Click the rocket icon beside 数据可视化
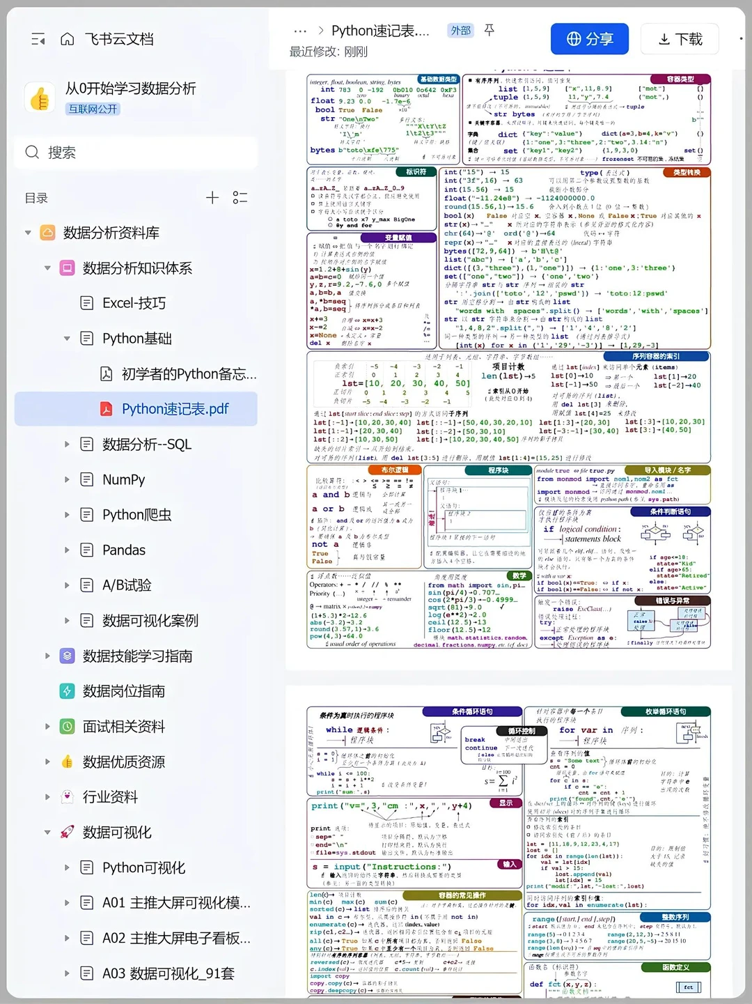 tap(66, 832)
